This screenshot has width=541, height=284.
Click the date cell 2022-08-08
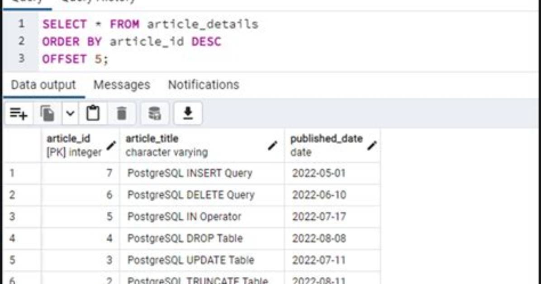coord(332,238)
